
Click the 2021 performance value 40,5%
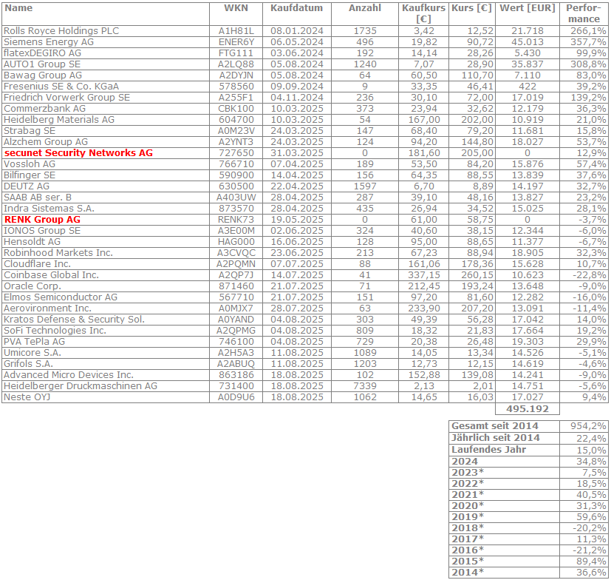pyautogui.click(x=591, y=494)
